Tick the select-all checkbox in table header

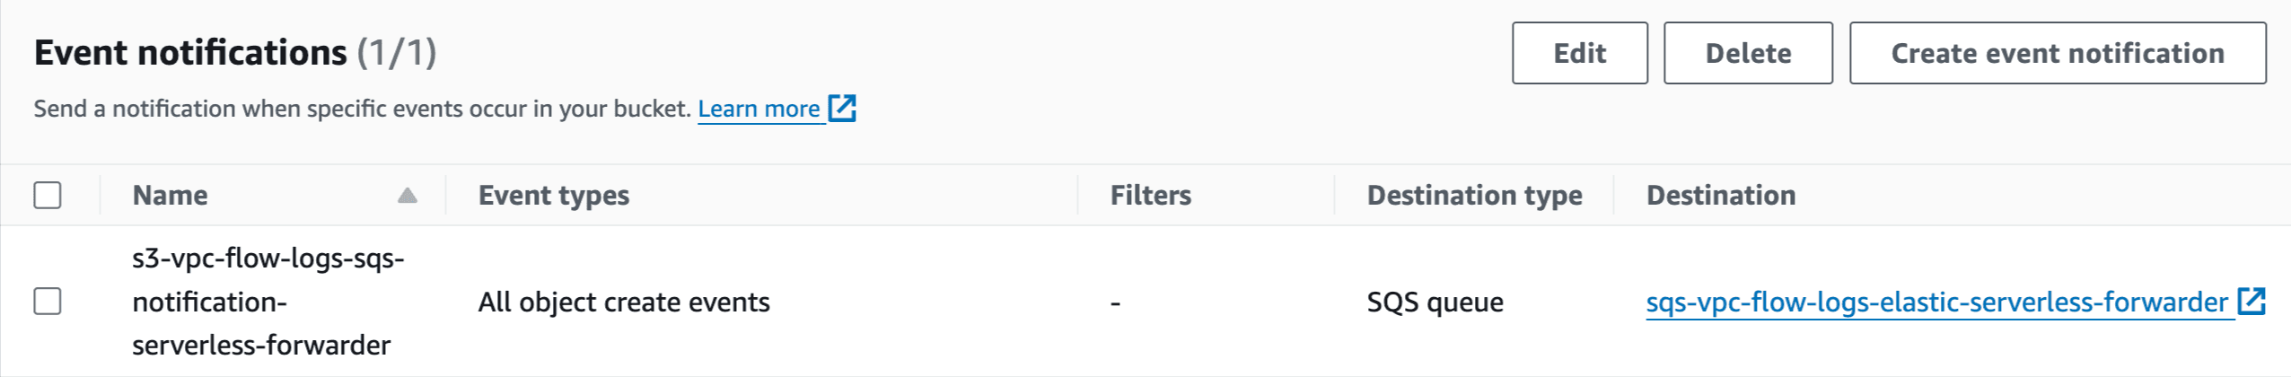coord(48,195)
